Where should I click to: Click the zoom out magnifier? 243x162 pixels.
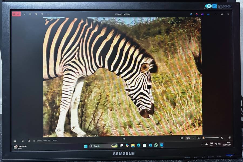pyautogui.click(x=199, y=138)
